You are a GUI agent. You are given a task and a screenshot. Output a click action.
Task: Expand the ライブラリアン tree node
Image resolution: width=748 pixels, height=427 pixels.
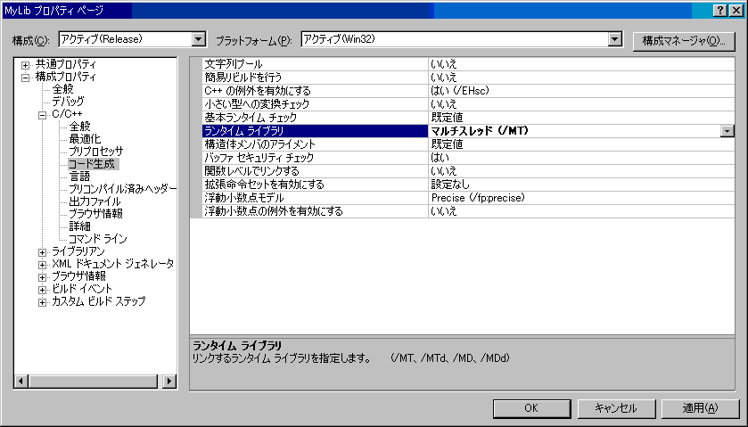tap(42, 252)
